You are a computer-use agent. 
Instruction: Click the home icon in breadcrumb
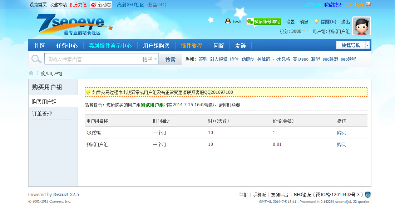pos(31,73)
